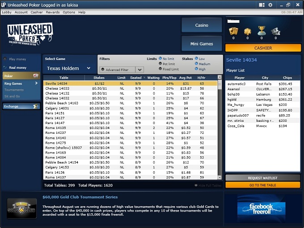Expand the Advanced Filter dropdown arrow
304x228 pixels.
139,70
